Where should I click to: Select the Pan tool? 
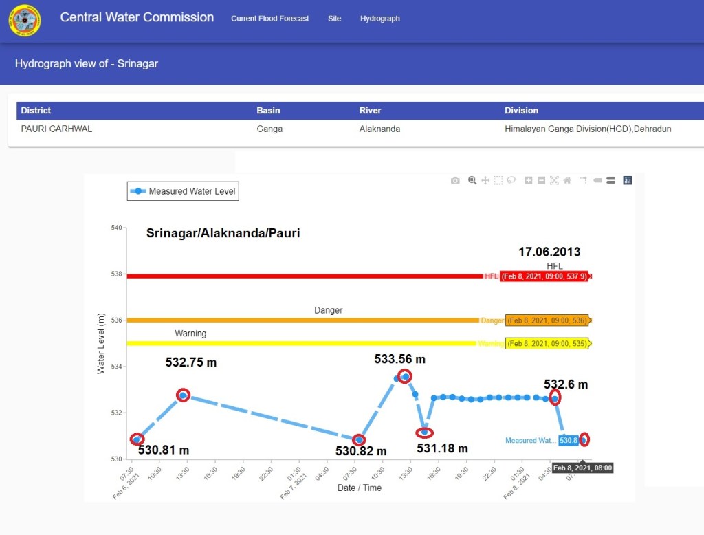tap(485, 180)
